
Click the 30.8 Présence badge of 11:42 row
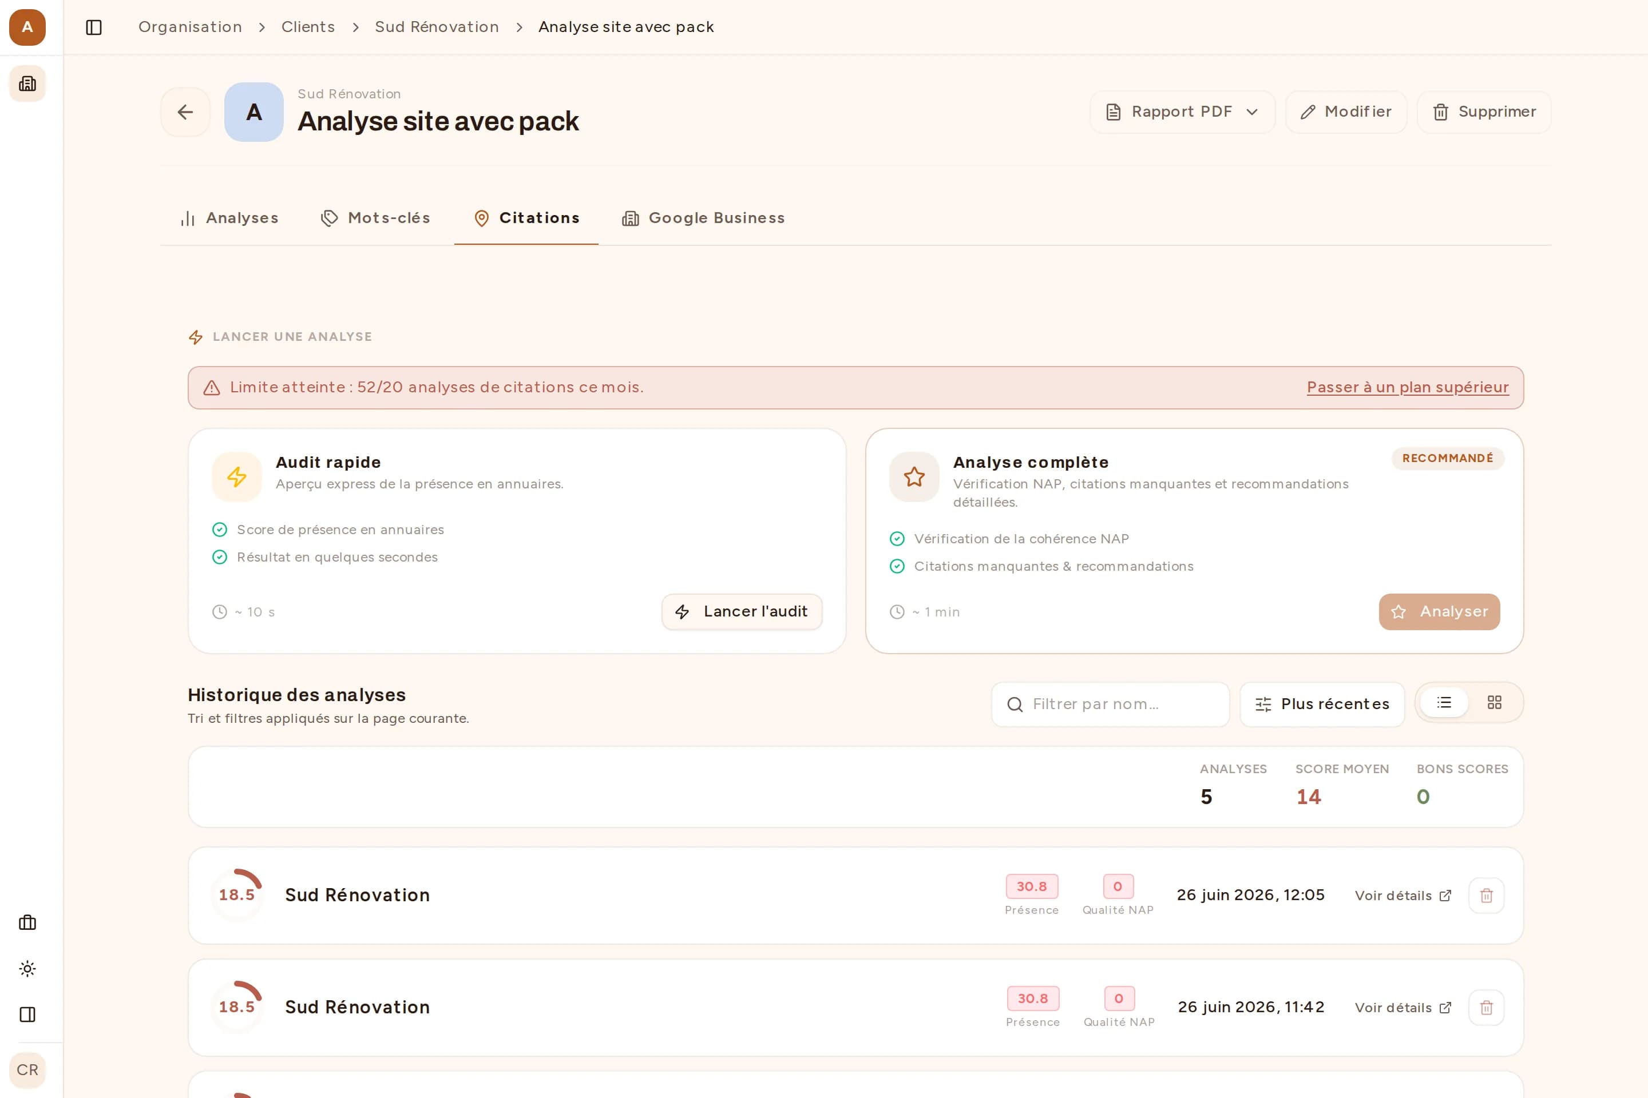[1033, 998]
